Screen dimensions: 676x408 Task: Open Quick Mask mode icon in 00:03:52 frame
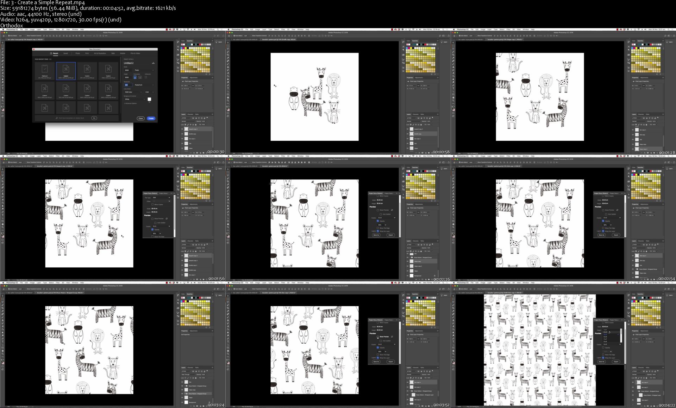coord(228,366)
